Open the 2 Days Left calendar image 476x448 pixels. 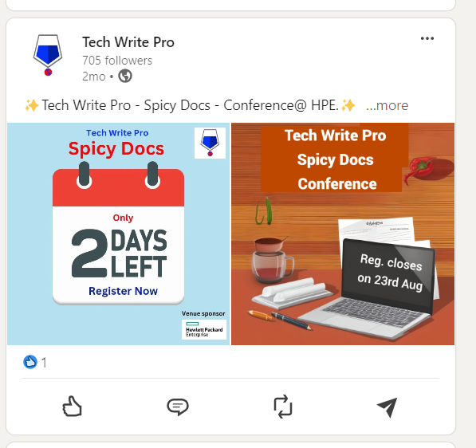(118, 234)
